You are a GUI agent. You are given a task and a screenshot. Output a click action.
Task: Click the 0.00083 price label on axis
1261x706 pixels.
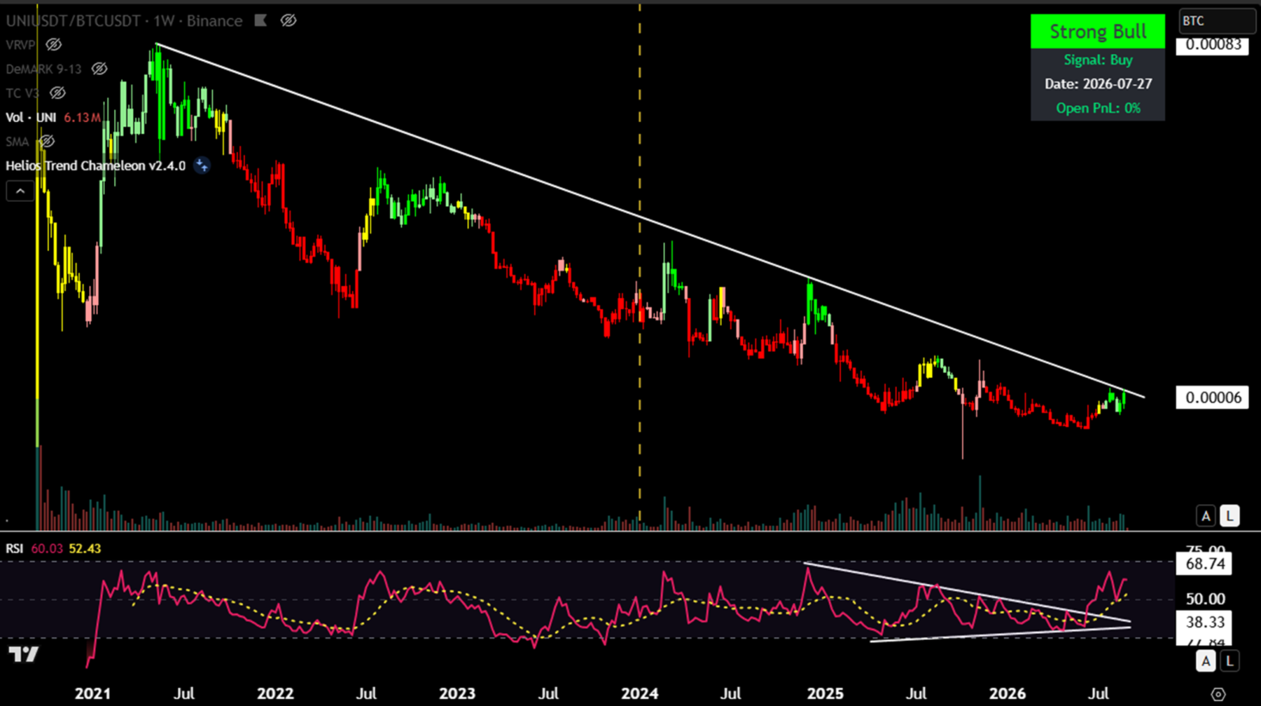[1212, 45]
